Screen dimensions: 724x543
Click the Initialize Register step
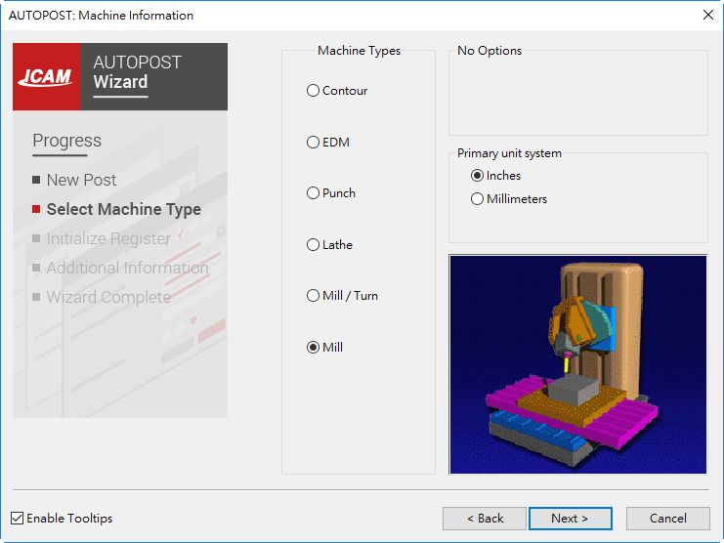pyautogui.click(x=107, y=238)
